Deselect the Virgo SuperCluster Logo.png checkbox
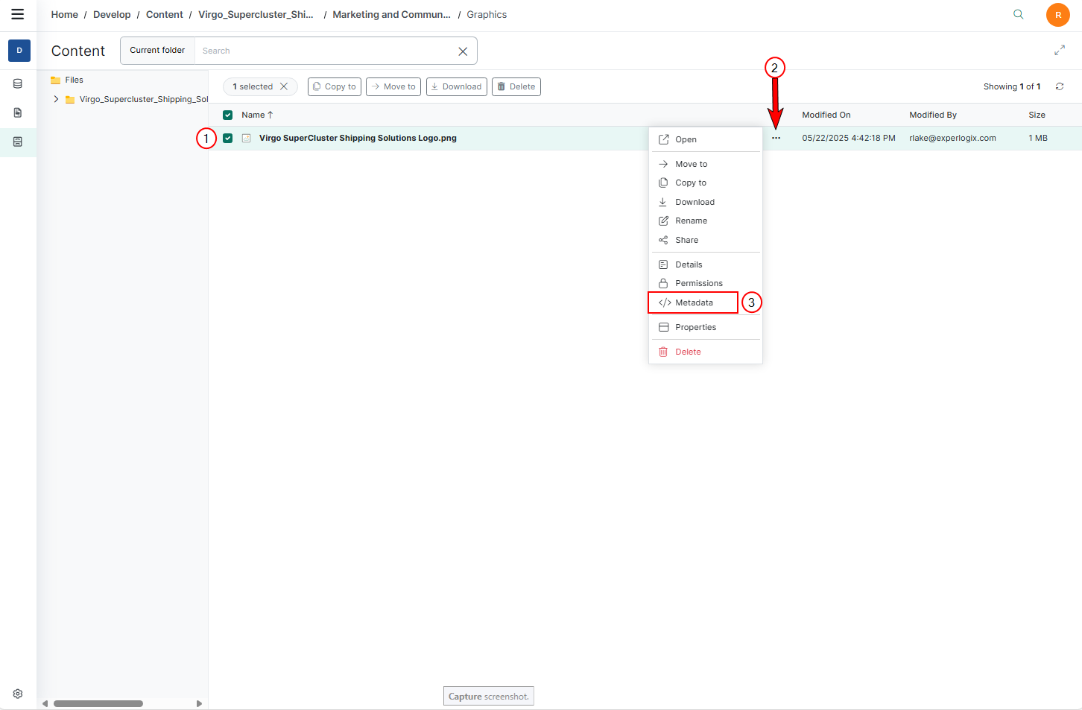 (x=228, y=138)
